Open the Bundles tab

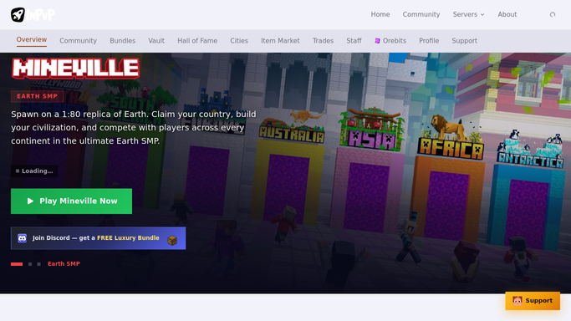click(122, 41)
